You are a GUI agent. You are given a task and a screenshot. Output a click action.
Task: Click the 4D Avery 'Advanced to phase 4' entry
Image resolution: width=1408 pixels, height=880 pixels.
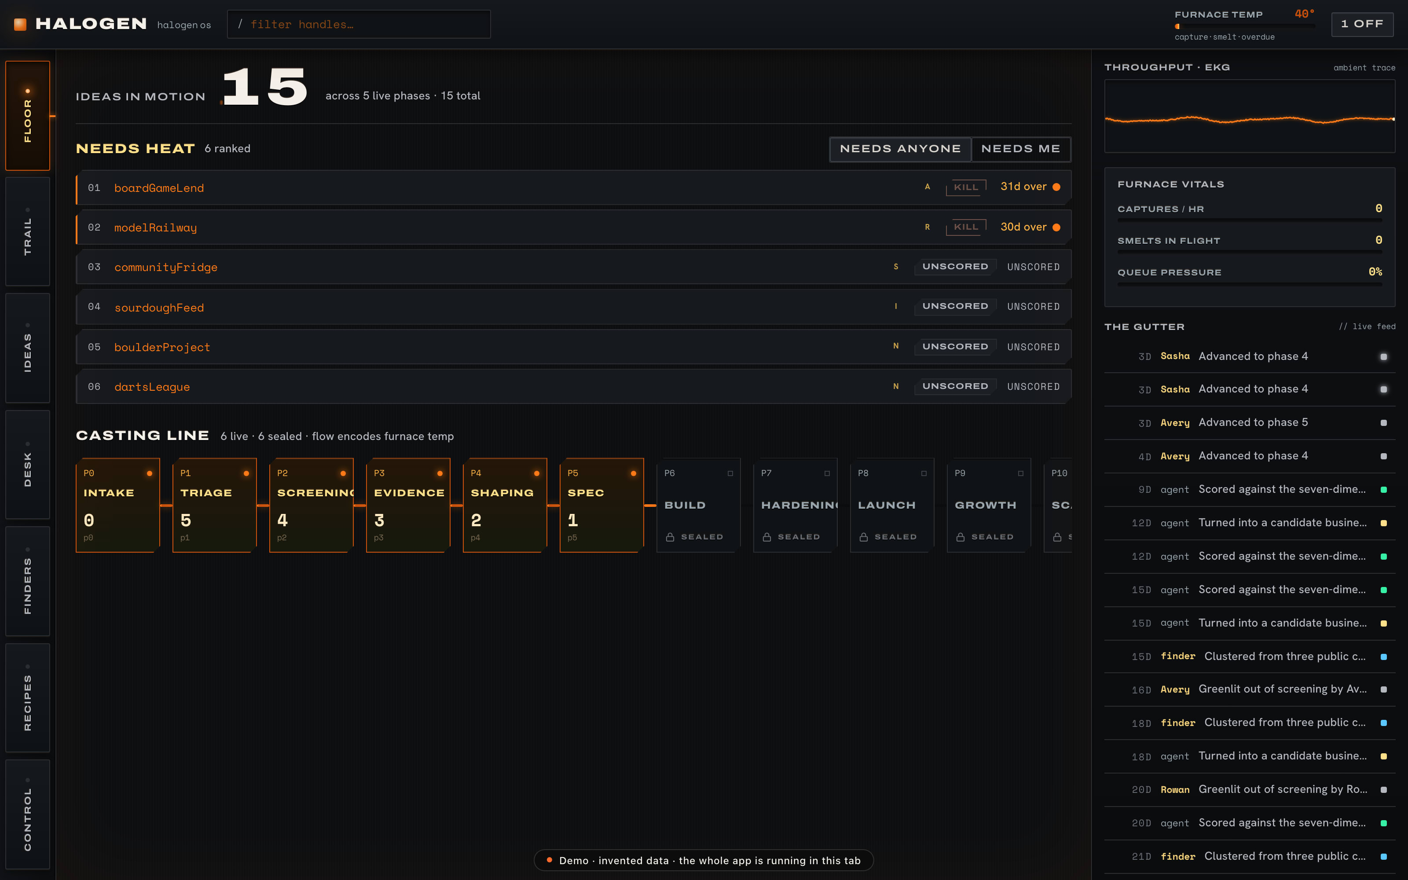(1250, 456)
